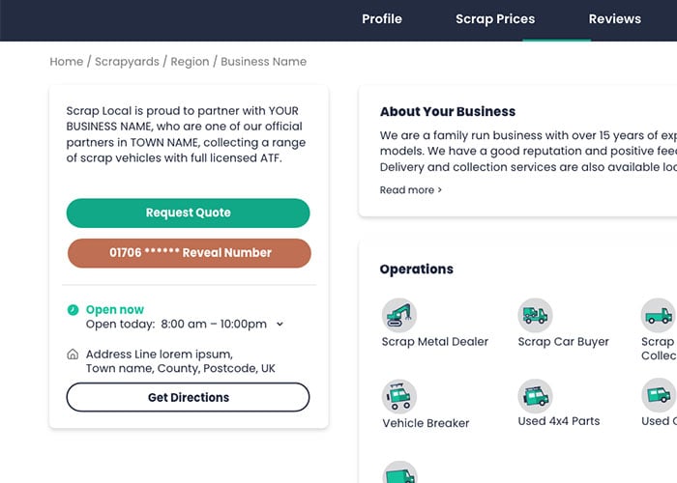The height and width of the screenshot is (483, 677).
Task: Click the Used 4x4 Parts icon
Action: [x=535, y=396]
